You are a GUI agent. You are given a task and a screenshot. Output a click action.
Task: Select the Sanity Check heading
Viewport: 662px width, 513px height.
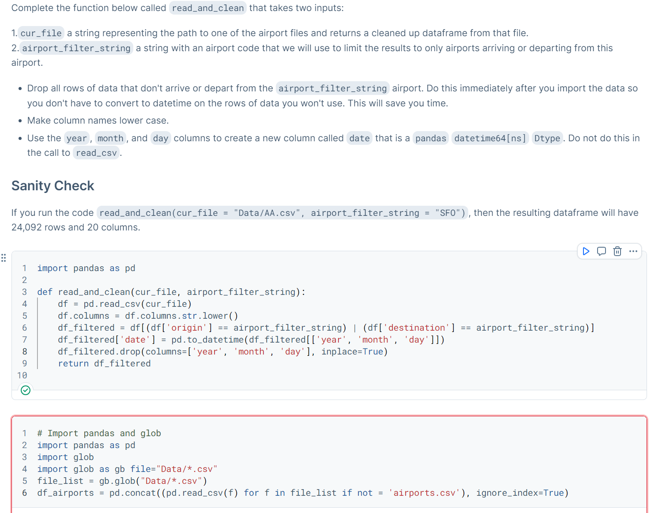point(53,186)
